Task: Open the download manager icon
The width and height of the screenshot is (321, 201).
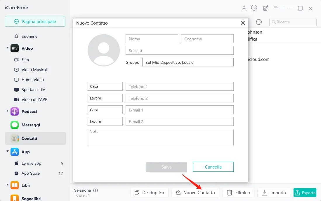Action: coord(254,8)
